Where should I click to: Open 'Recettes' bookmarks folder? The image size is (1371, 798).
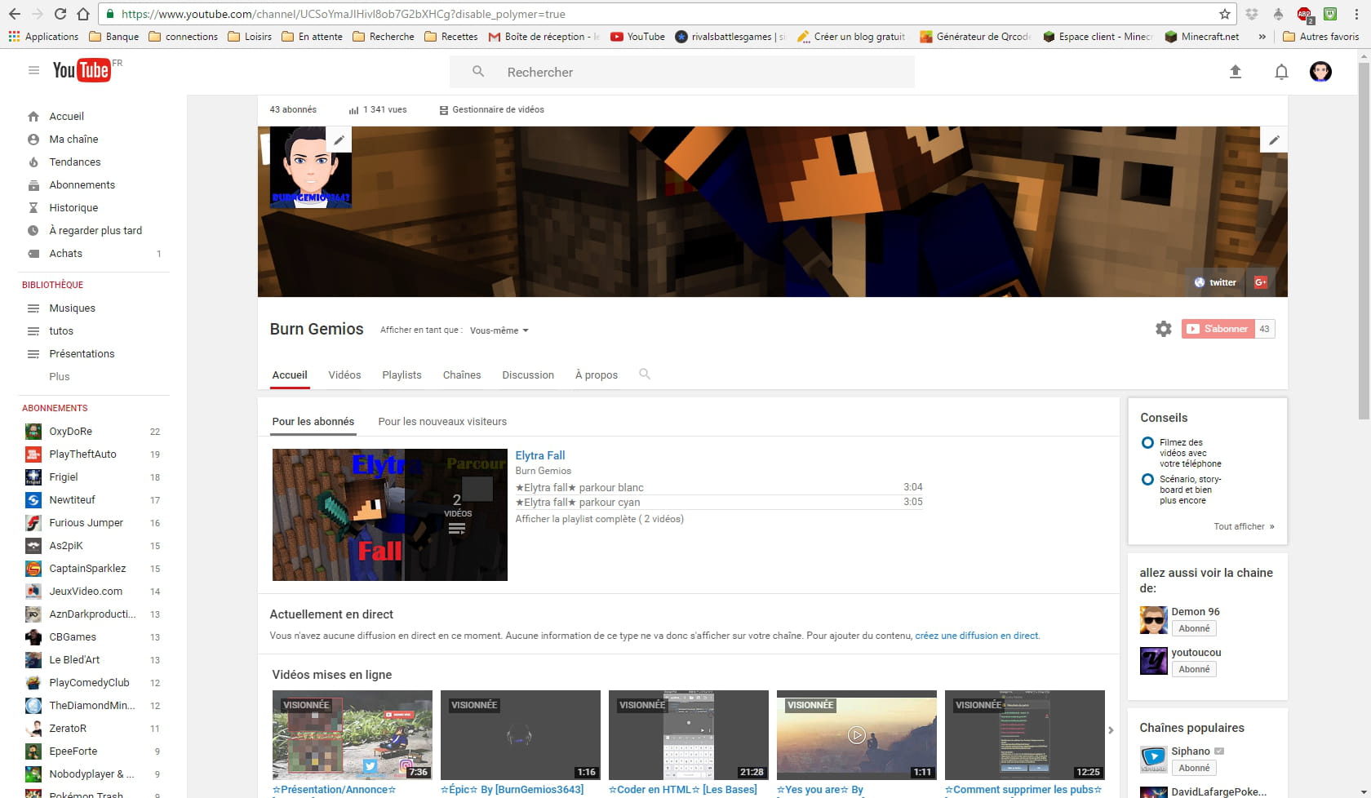(x=451, y=37)
